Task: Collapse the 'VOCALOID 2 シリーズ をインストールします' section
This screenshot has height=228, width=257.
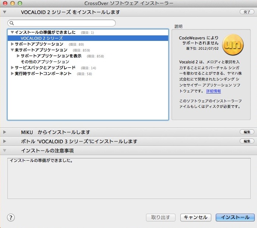Action: click(4, 12)
